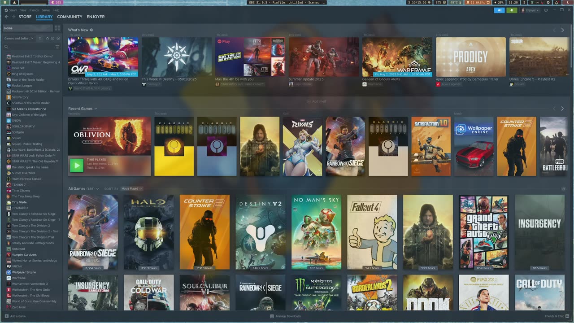Image resolution: width=574 pixels, height=323 pixels.
Task: Open Fallout 4 game cover
Action: tap(372, 232)
